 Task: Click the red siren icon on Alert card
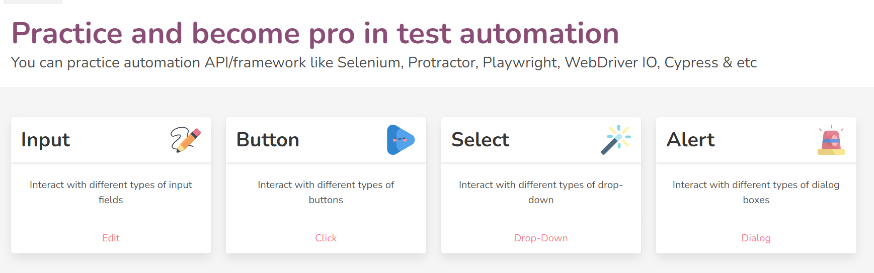point(831,140)
